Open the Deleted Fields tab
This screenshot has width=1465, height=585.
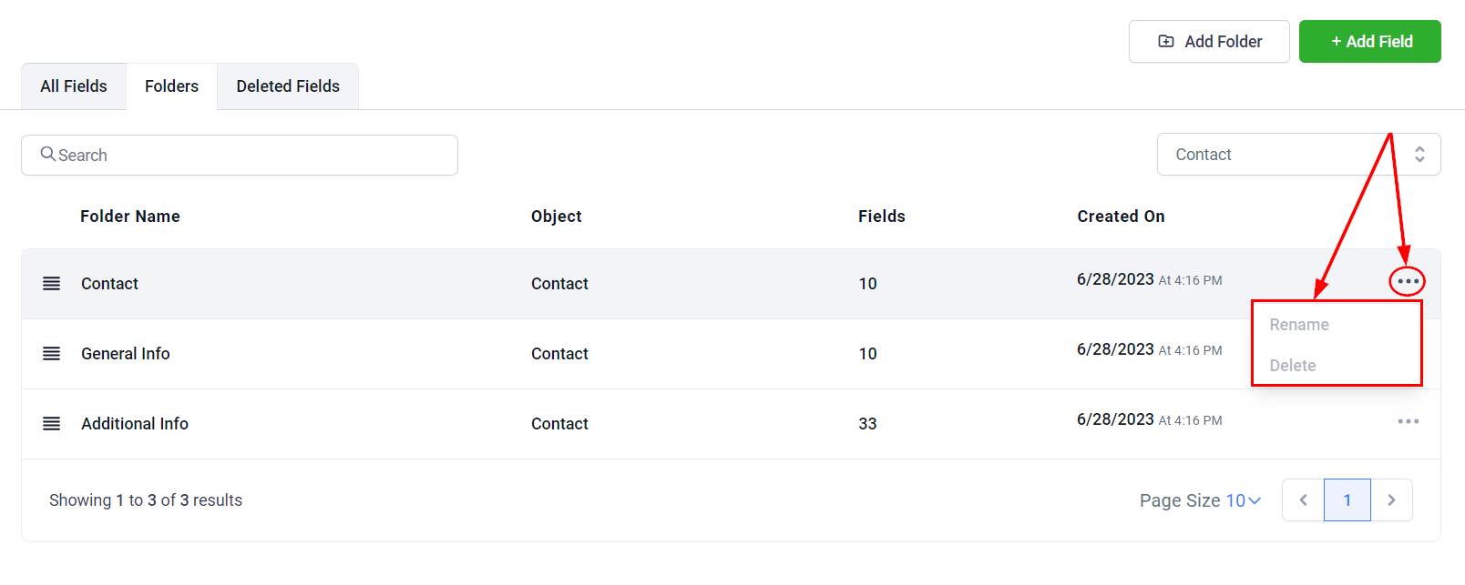pos(288,86)
